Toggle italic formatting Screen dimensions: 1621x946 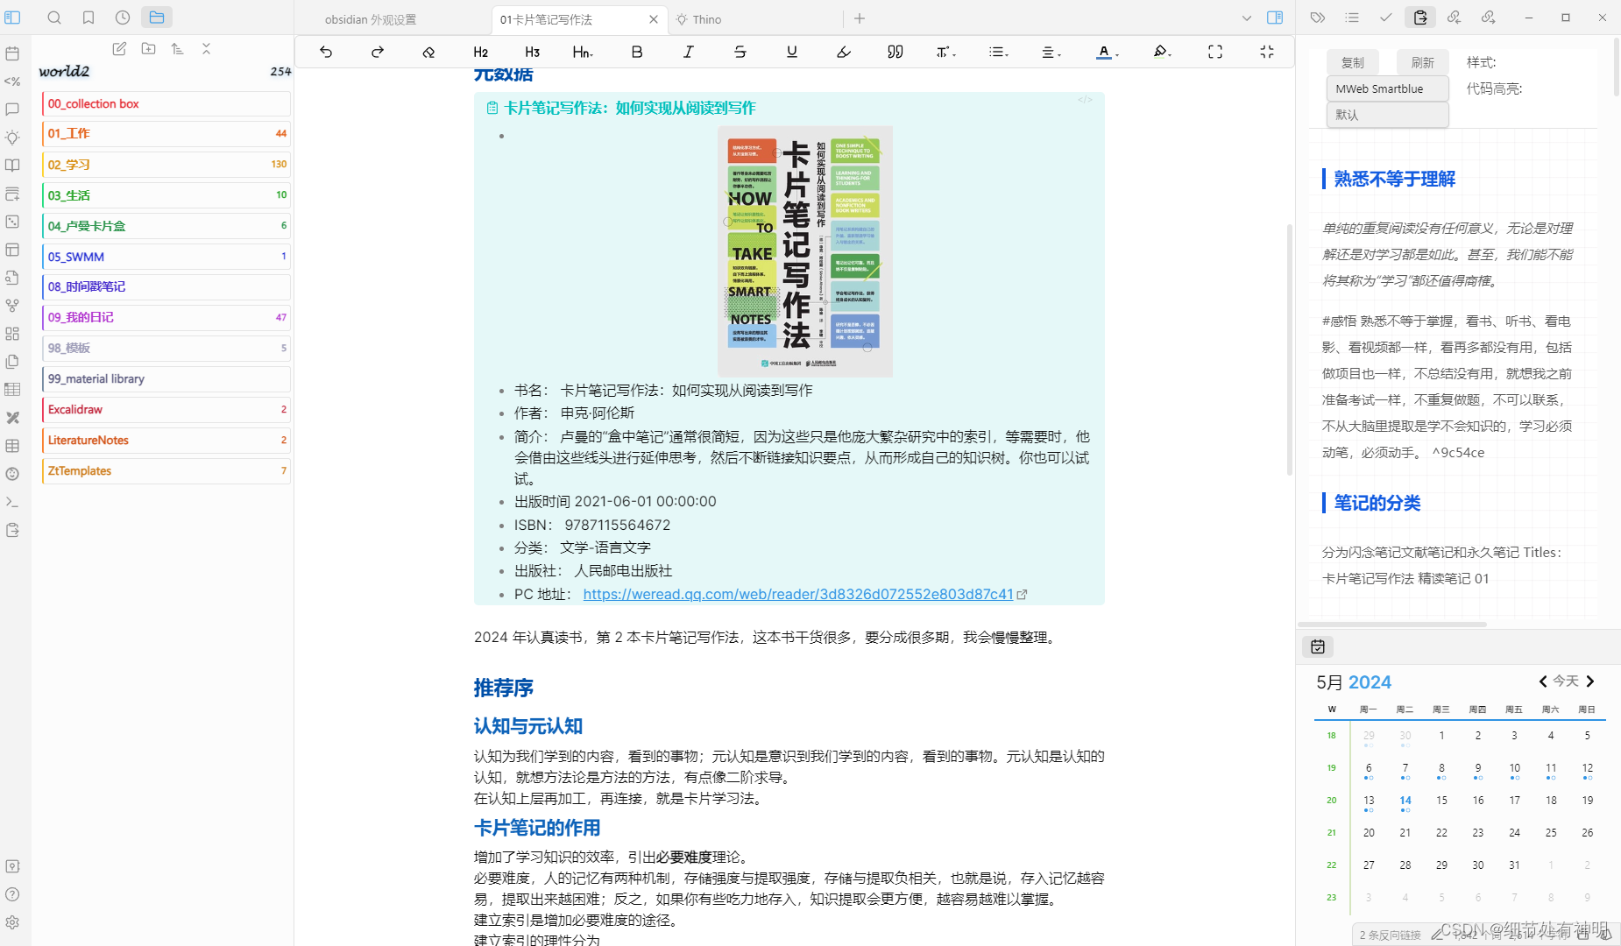click(689, 52)
